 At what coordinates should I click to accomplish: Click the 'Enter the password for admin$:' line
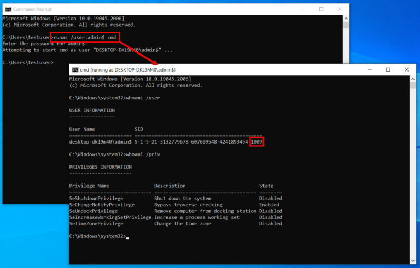click(x=45, y=44)
